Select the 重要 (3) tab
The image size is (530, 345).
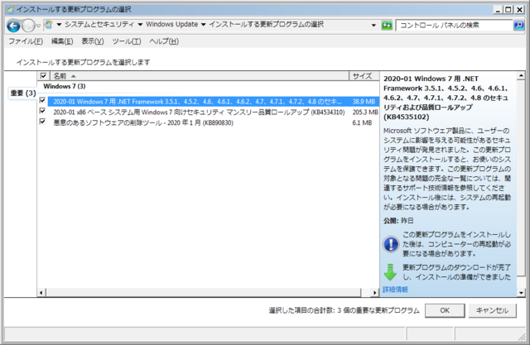23,93
